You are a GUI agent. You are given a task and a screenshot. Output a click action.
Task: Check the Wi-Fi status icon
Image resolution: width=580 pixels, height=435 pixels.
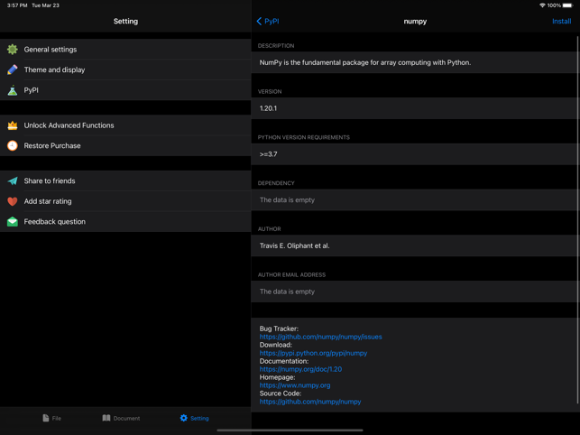[542, 5]
